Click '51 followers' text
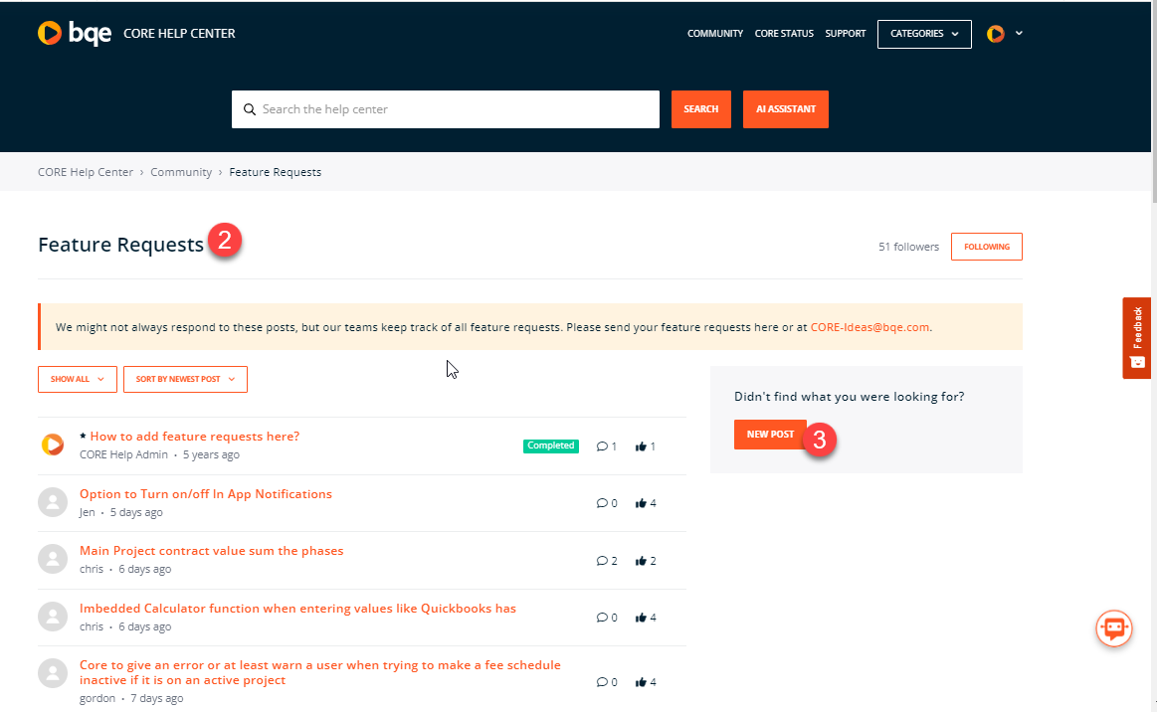The height and width of the screenshot is (712, 1157). click(x=908, y=247)
